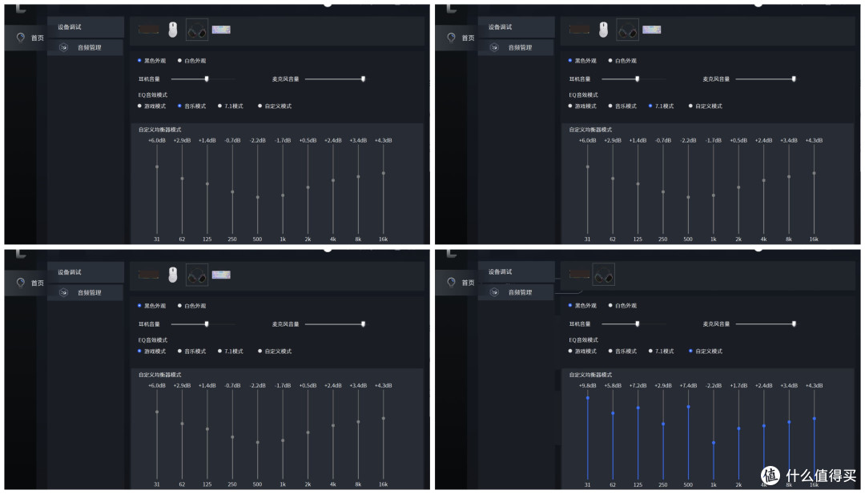The width and height of the screenshot is (865, 494).
Task: Select the headset device in bottom-left panel
Action: (x=197, y=275)
